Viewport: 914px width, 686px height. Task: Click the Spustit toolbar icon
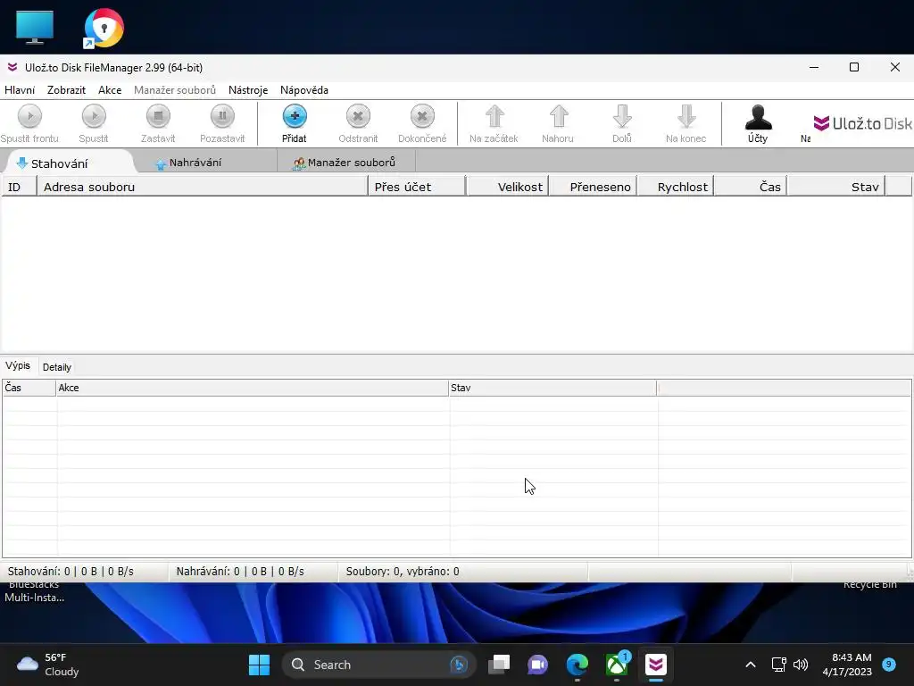(94, 116)
